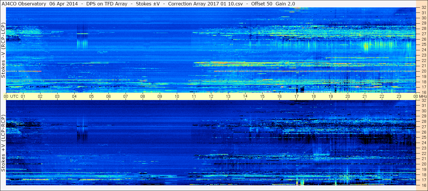Click the 17 MHz label in Stokes -V panel

click(423, 87)
